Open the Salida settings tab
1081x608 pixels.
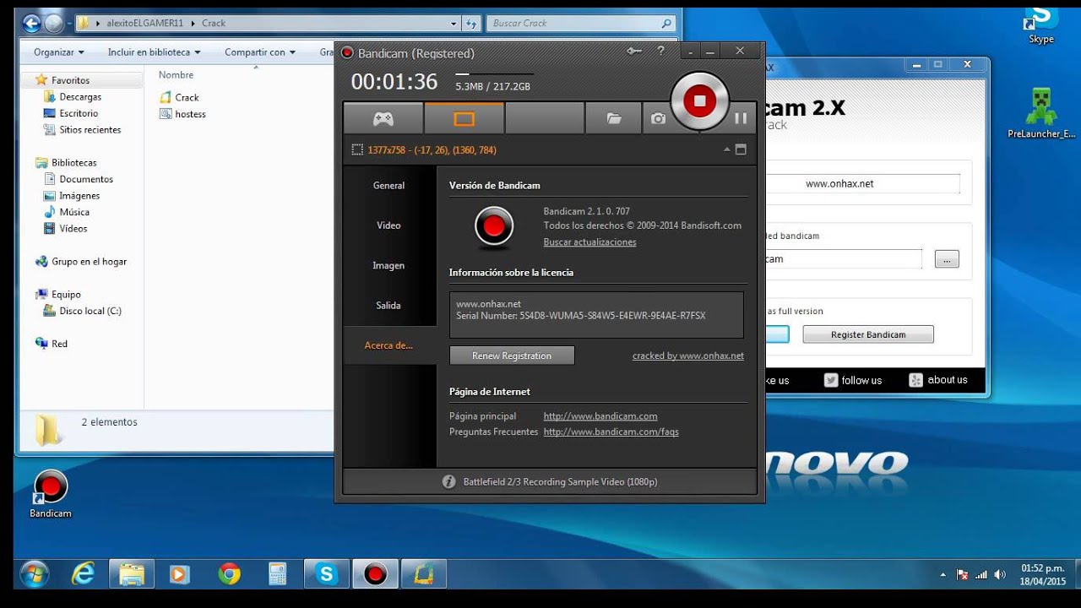(389, 305)
